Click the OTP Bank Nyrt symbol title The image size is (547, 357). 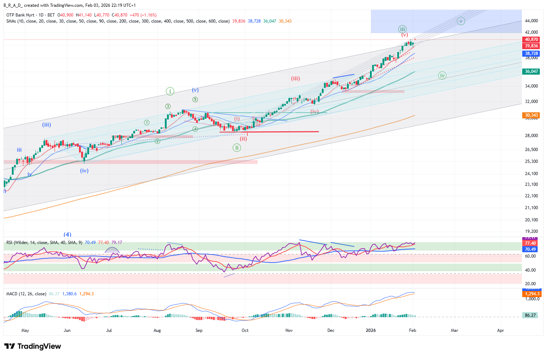(x=20, y=15)
